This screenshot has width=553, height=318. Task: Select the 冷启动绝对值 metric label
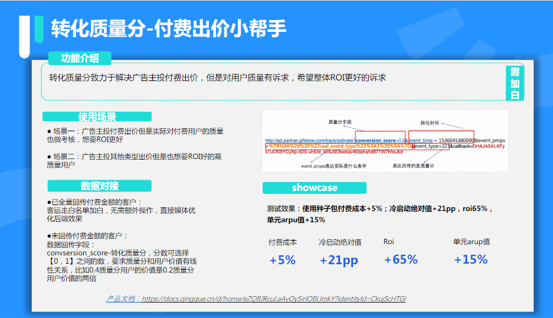340,242
